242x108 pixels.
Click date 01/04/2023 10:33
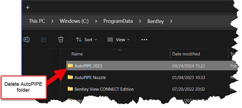(x=189, y=78)
